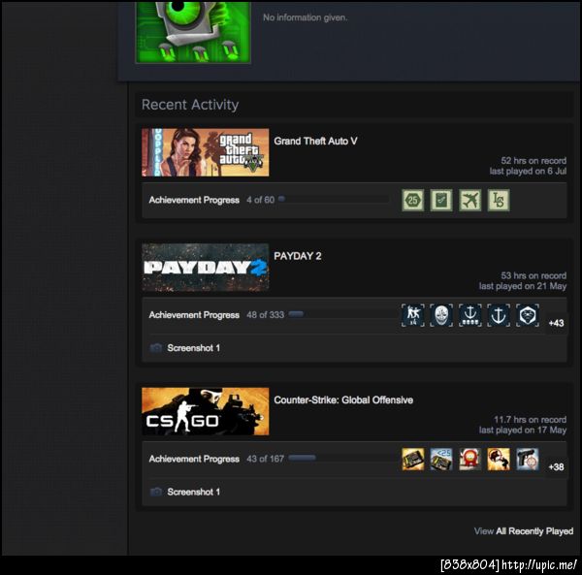
Task: Click '43 of 167' achievement count
Action: (265, 460)
